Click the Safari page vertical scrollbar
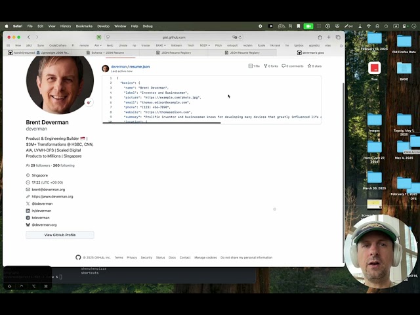 tap(344, 171)
